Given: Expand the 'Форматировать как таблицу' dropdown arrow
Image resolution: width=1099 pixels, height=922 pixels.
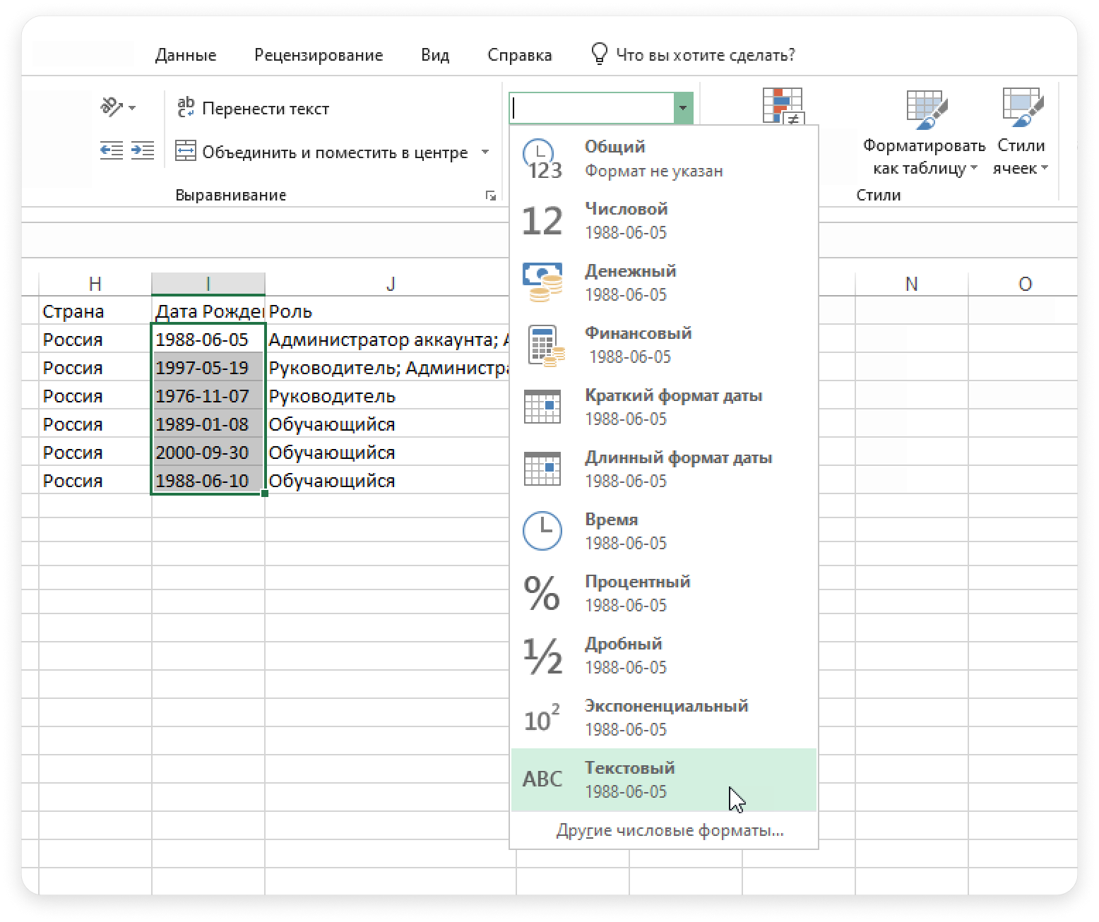Looking at the screenshot, I should 974,168.
